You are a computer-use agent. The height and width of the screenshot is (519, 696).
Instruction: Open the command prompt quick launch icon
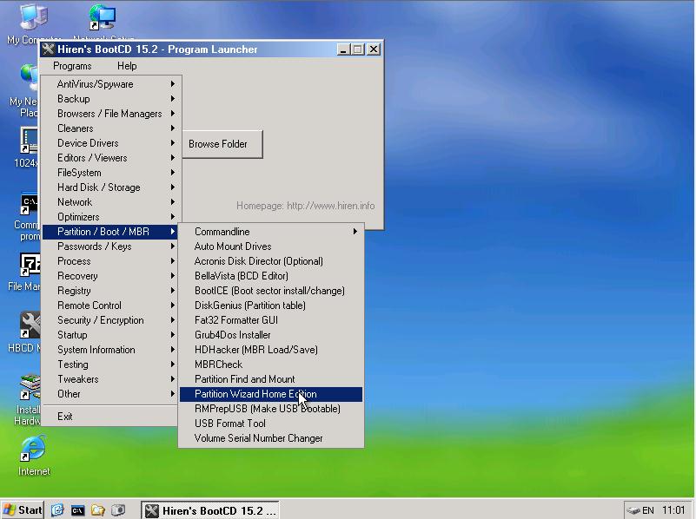click(x=77, y=510)
